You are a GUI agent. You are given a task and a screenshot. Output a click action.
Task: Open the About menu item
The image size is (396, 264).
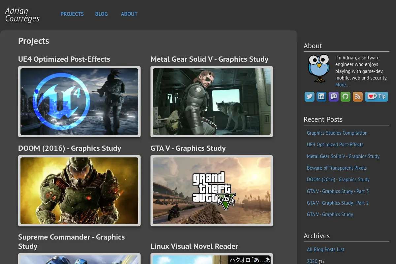pos(129,14)
